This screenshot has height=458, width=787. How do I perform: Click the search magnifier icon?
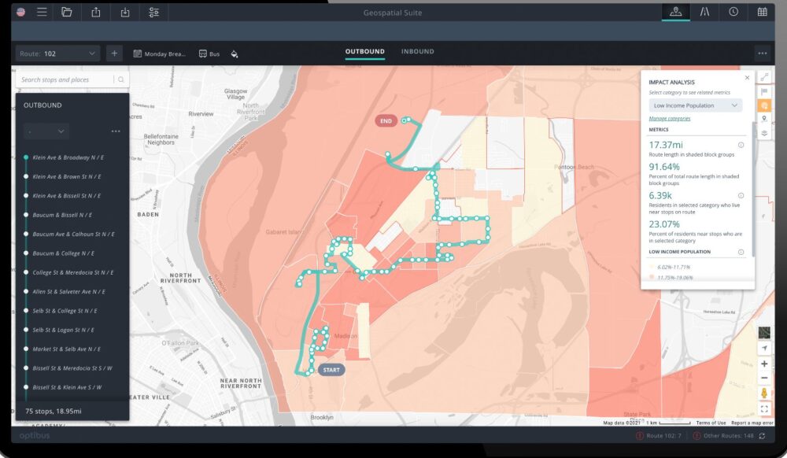[121, 79]
